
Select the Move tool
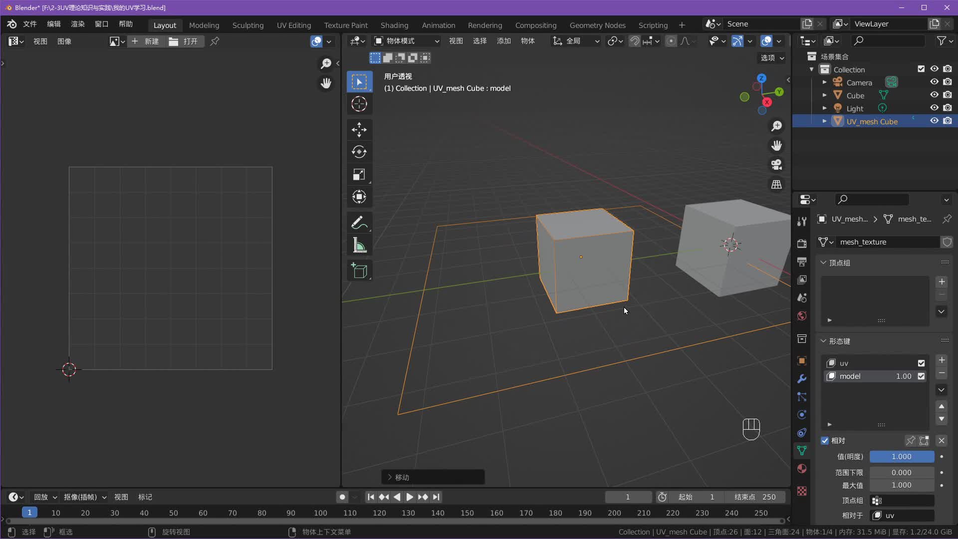359,130
